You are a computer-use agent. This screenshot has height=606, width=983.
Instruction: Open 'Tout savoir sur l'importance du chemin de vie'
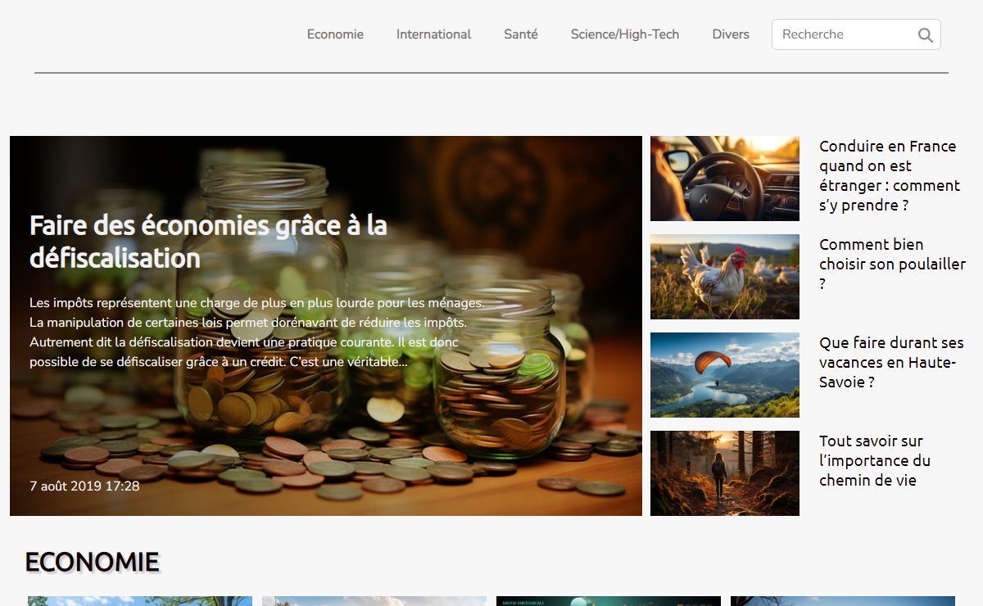875,460
